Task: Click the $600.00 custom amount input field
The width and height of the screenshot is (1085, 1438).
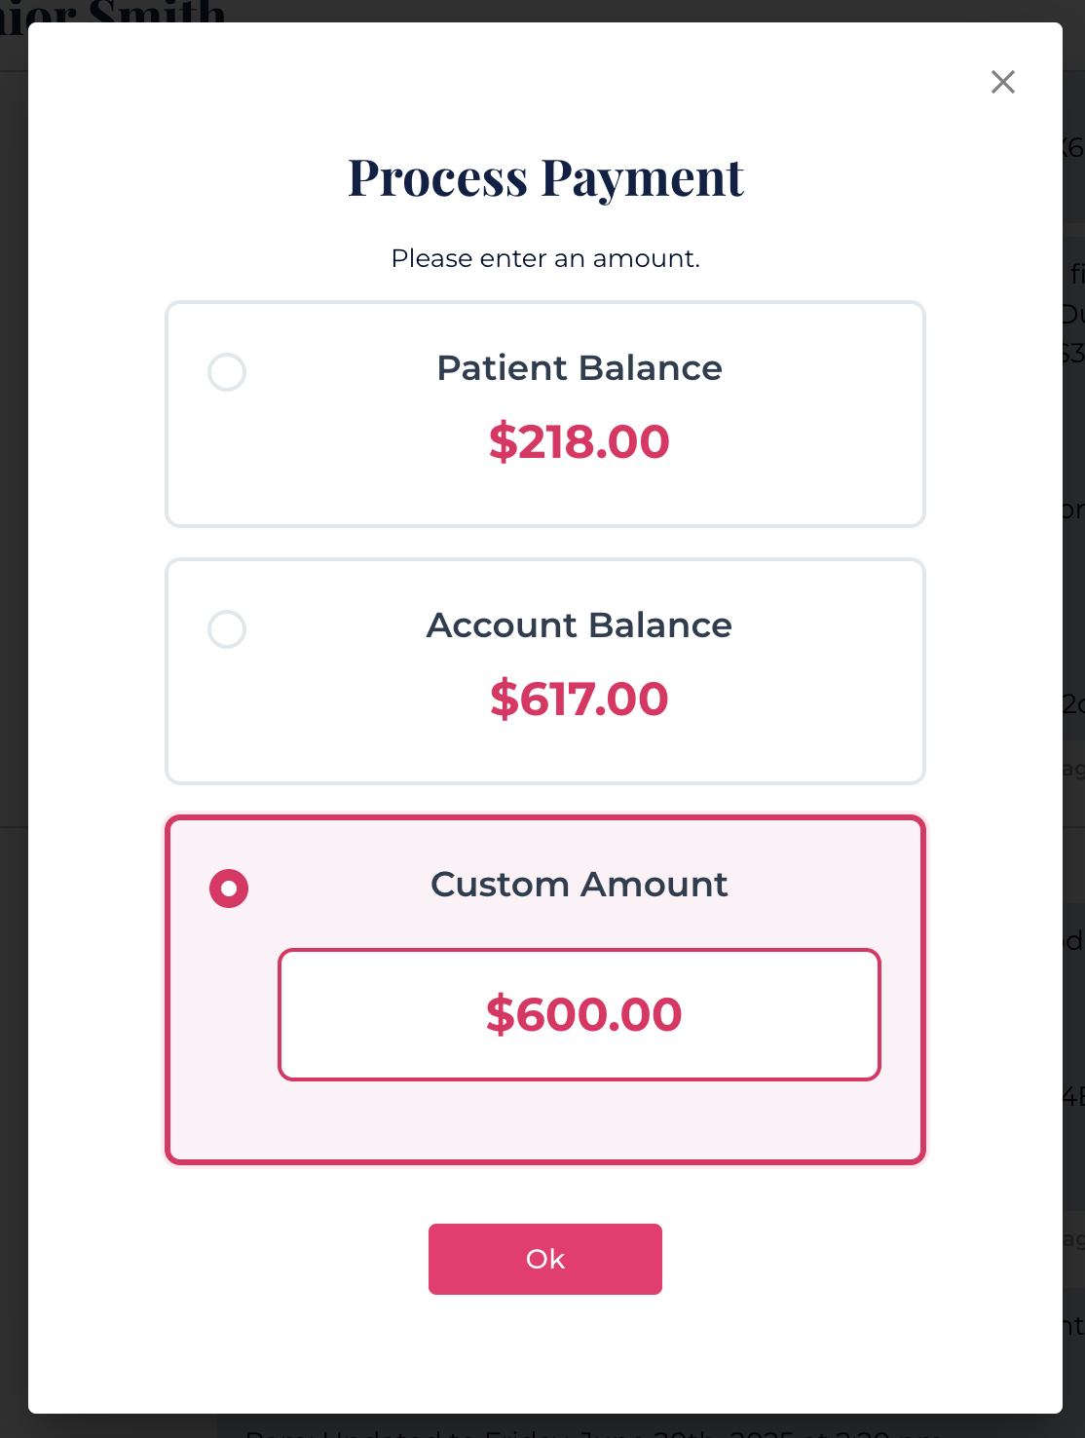Action: [x=580, y=1014]
